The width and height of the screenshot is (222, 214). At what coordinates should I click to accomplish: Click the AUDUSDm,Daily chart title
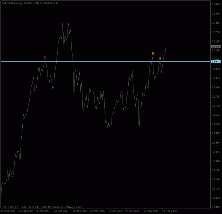12,3
